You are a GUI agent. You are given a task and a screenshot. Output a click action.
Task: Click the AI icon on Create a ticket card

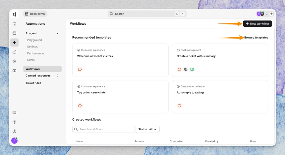(x=186, y=69)
